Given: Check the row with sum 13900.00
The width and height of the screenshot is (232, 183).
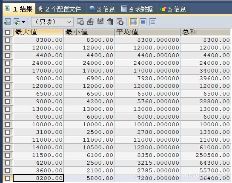Looking at the screenshot, I should click(8, 132).
